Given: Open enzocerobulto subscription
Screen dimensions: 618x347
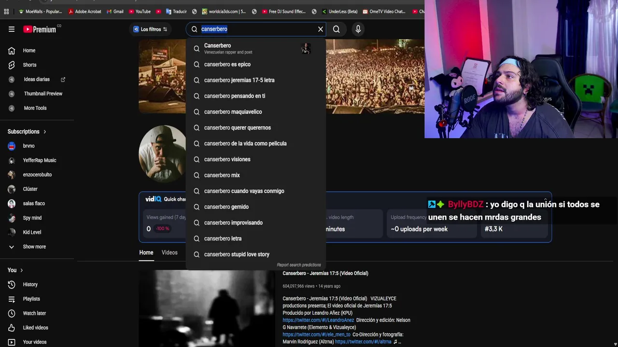Looking at the screenshot, I should click(37, 175).
